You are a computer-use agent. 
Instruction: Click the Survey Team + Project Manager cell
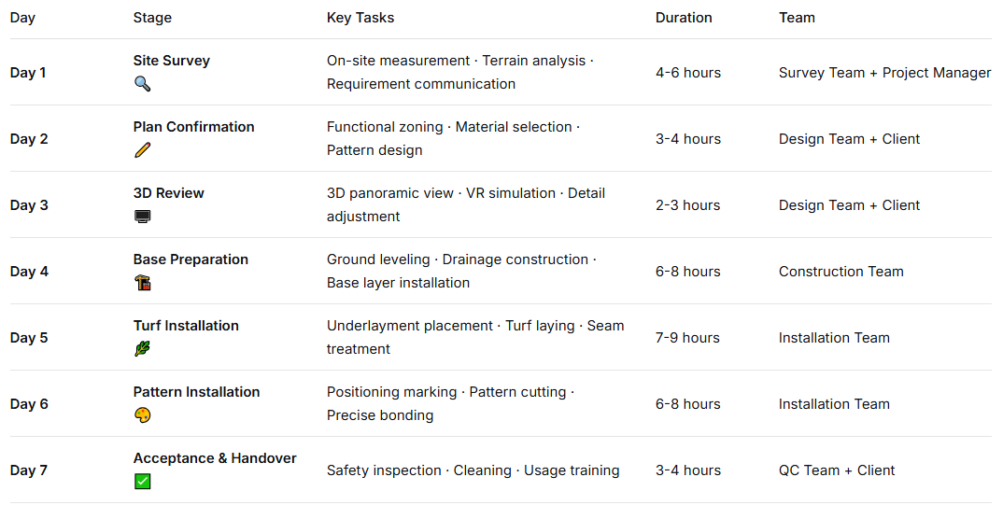coord(884,73)
